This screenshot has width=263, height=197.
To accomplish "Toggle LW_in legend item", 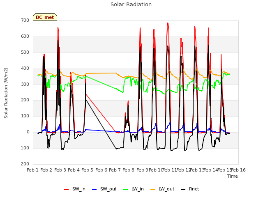I will point(134,189).
